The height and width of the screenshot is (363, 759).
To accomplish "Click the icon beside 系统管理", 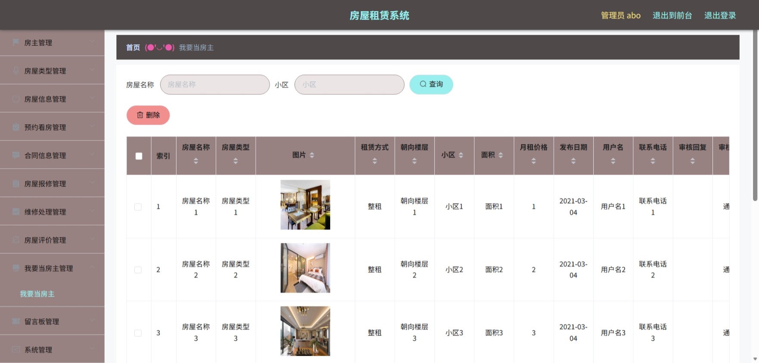I will 16,350.
